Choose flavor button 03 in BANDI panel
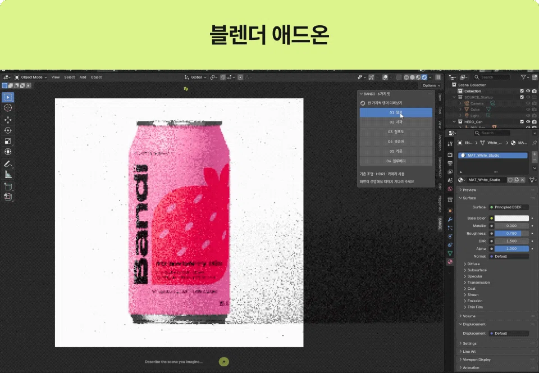The height and width of the screenshot is (373, 539). 396,131
